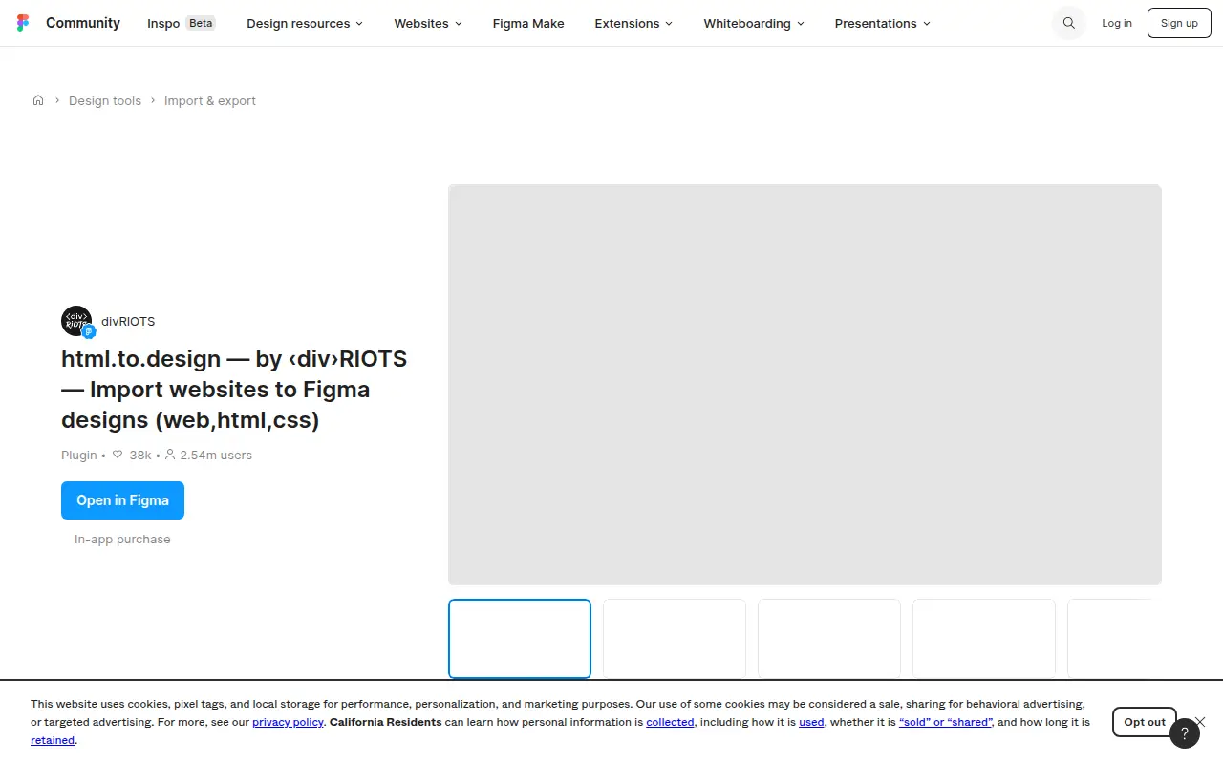The width and height of the screenshot is (1223, 764).
Task: Expand the Whiteboarding dropdown
Action: (754, 23)
